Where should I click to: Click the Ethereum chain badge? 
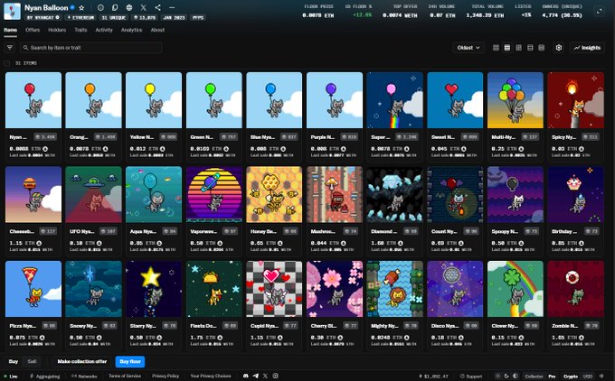pos(80,18)
